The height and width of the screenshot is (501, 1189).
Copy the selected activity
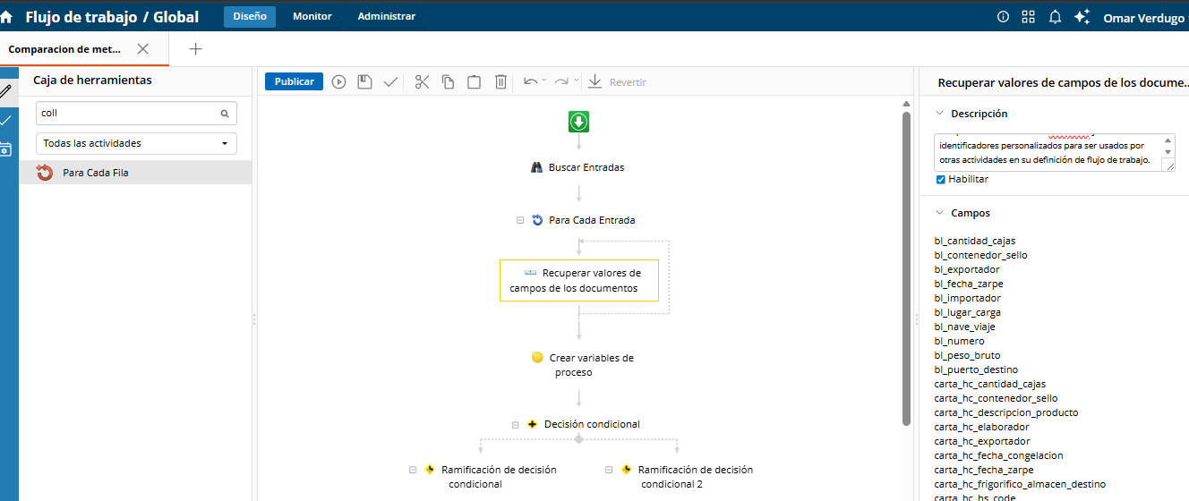point(449,81)
